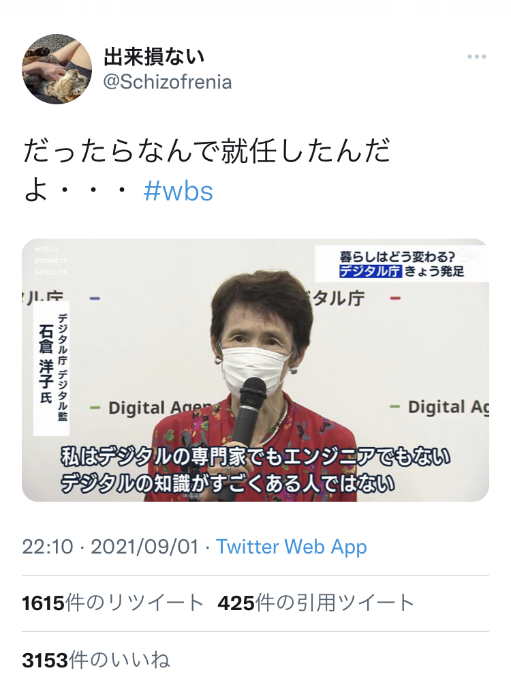Open the 22:10 · 2021/09/01 timestamp link
511x681 pixels.
pyautogui.click(x=110, y=546)
